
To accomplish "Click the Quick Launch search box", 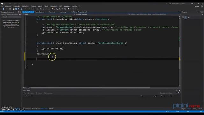I will 181,4.
